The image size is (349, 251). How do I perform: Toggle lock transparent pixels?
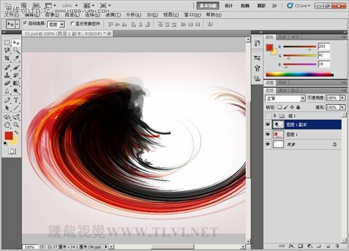[280, 108]
